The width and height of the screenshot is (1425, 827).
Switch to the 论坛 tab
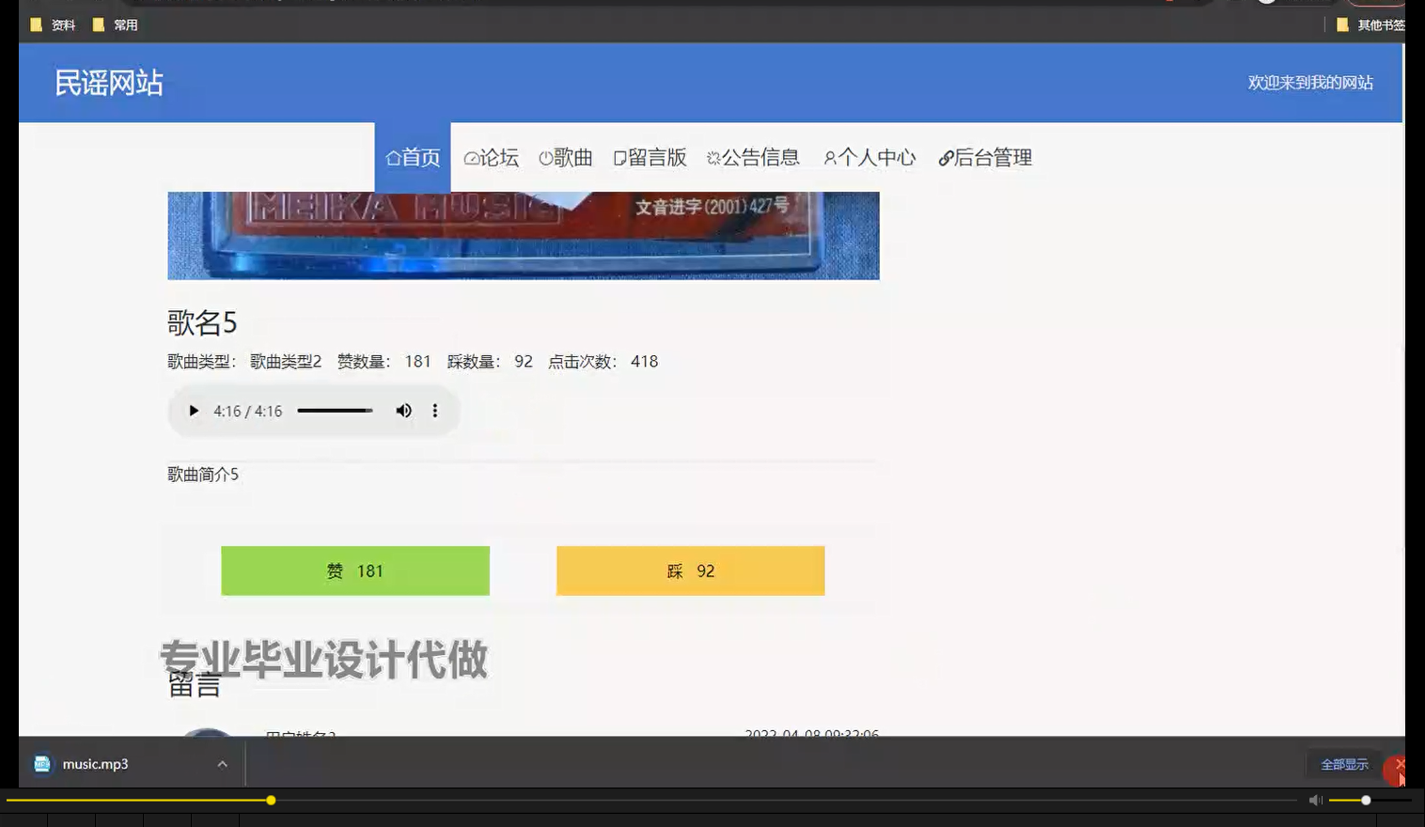click(491, 158)
